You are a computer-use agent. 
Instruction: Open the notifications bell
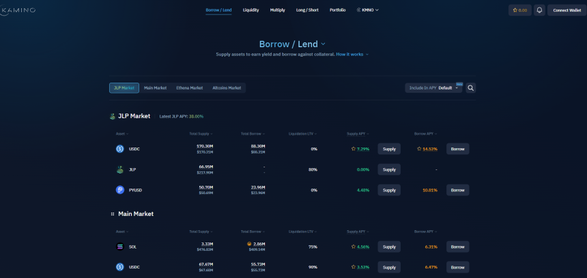[539, 10]
